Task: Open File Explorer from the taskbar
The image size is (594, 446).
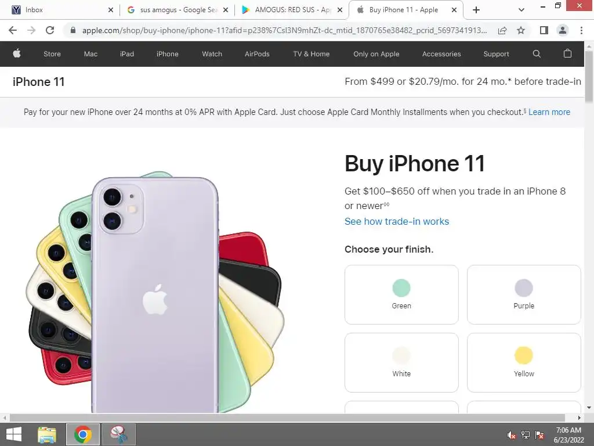Action: [x=47, y=434]
